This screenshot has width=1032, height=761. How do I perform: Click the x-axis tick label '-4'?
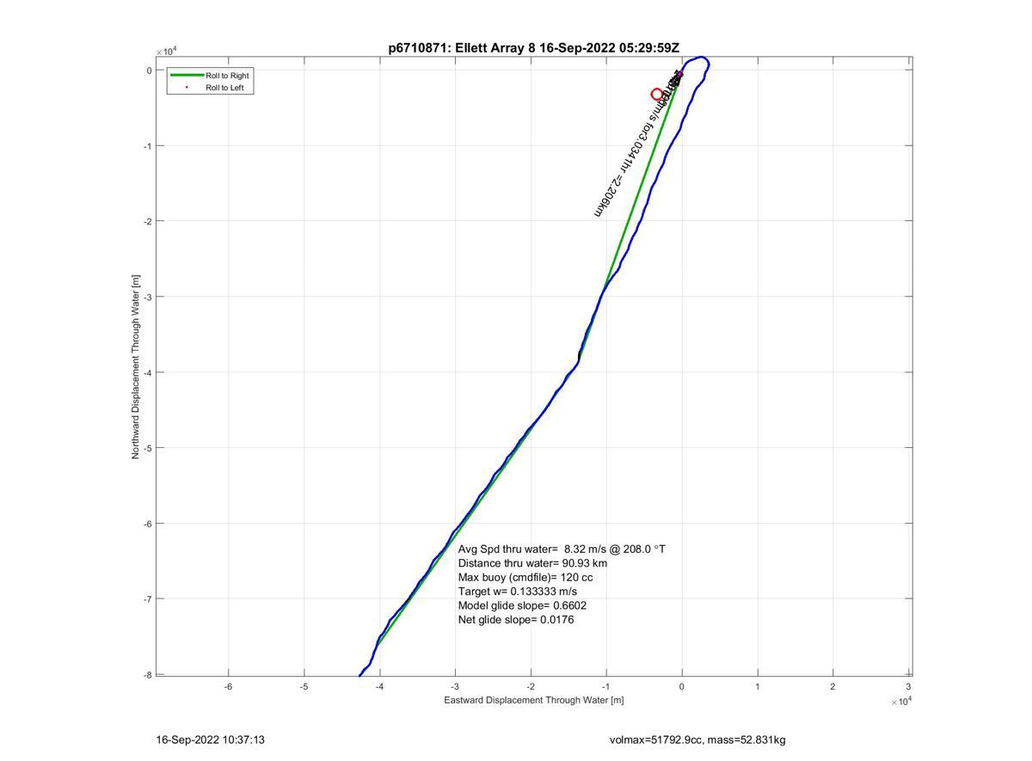point(379,686)
